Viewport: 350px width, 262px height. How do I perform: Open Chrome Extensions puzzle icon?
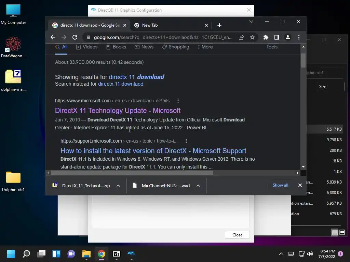[266, 37]
